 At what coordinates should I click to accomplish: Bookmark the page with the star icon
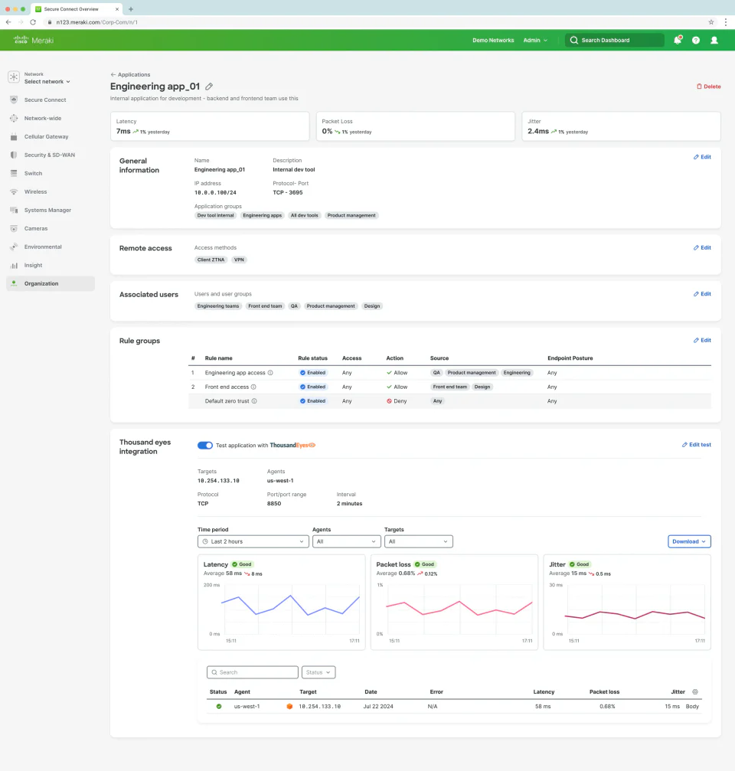point(711,22)
